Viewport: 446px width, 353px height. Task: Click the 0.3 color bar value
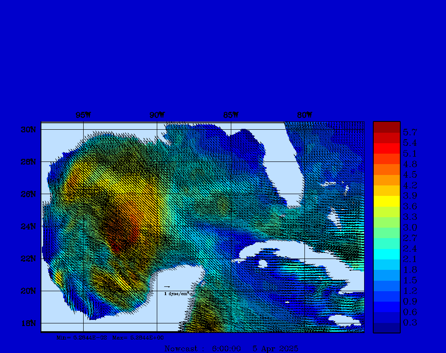coord(410,323)
